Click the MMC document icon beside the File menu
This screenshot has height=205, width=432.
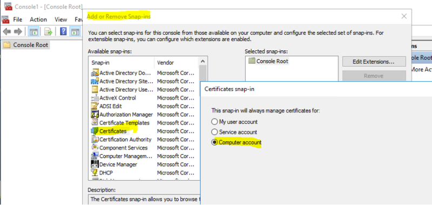[x=5, y=19]
